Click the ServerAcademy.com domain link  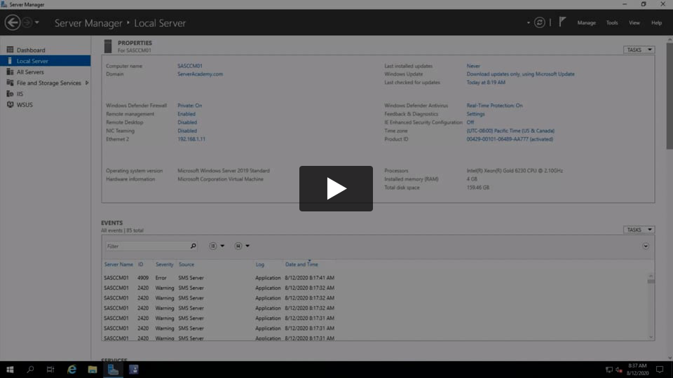click(200, 74)
